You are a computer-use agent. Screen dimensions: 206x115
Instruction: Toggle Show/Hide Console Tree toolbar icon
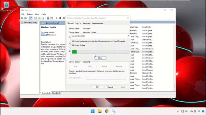coord(31,18)
